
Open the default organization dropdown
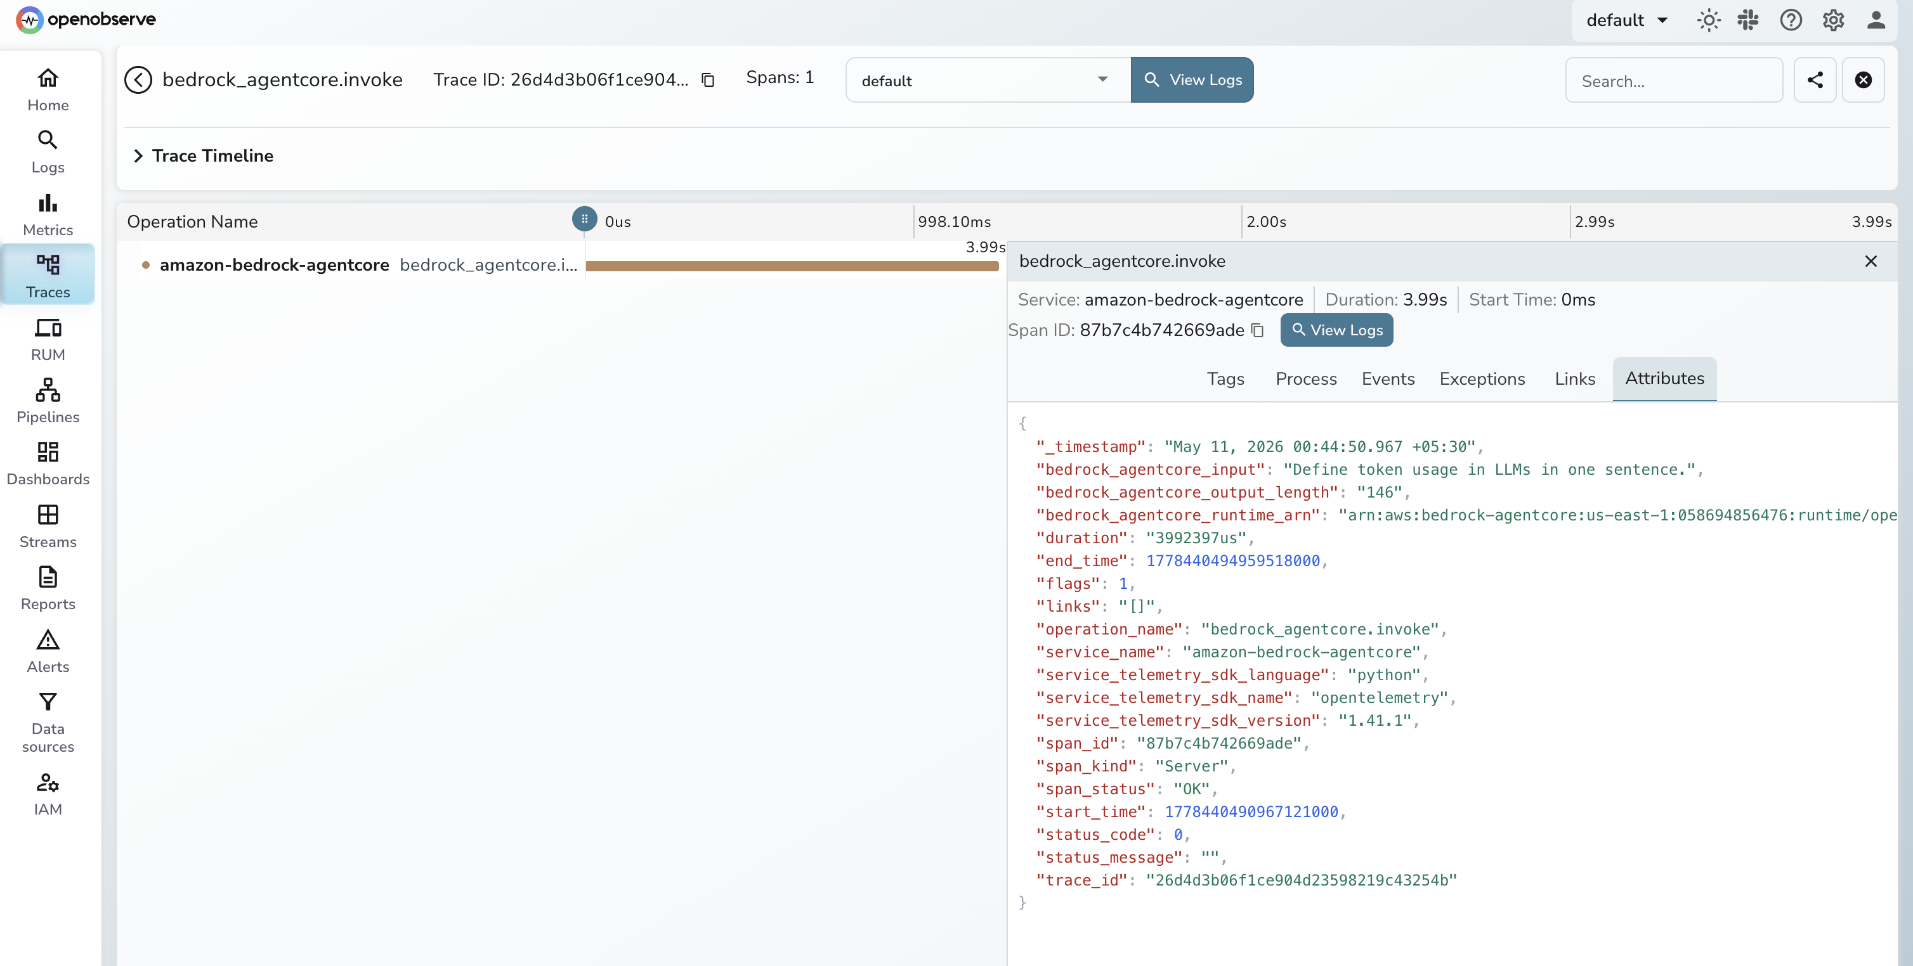1628,20
